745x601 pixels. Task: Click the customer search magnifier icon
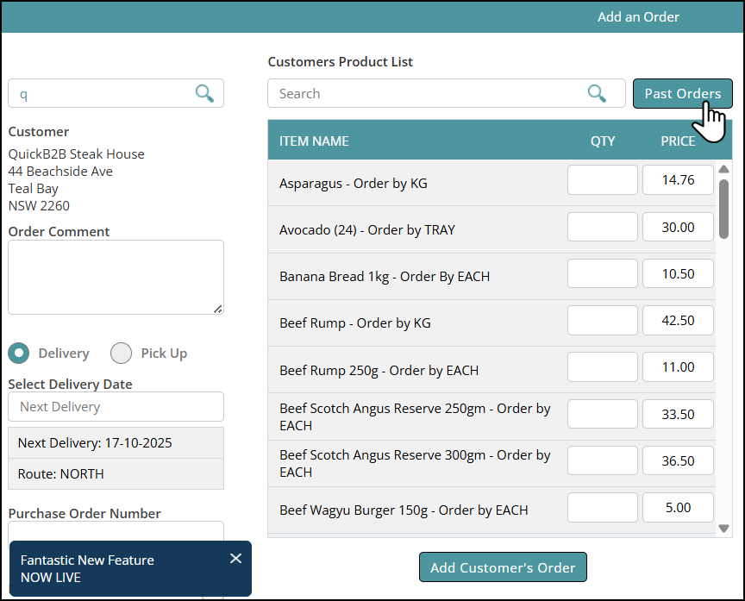click(x=204, y=93)
